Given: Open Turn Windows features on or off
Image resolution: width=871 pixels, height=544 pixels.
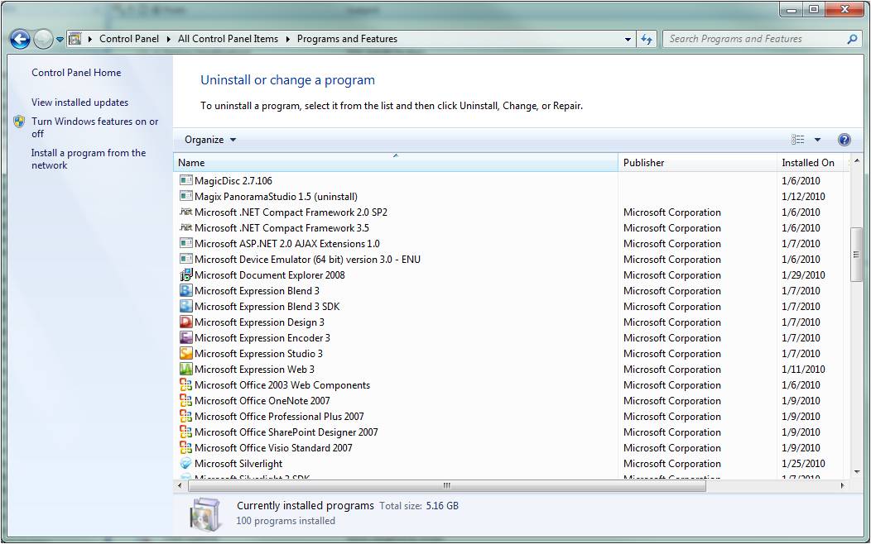Looking at the screenshot, I should tap(94, 127).
